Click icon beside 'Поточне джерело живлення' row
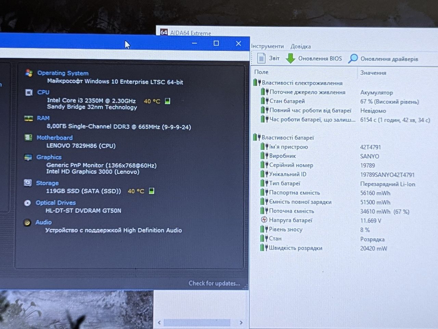 tap(265, 92)
